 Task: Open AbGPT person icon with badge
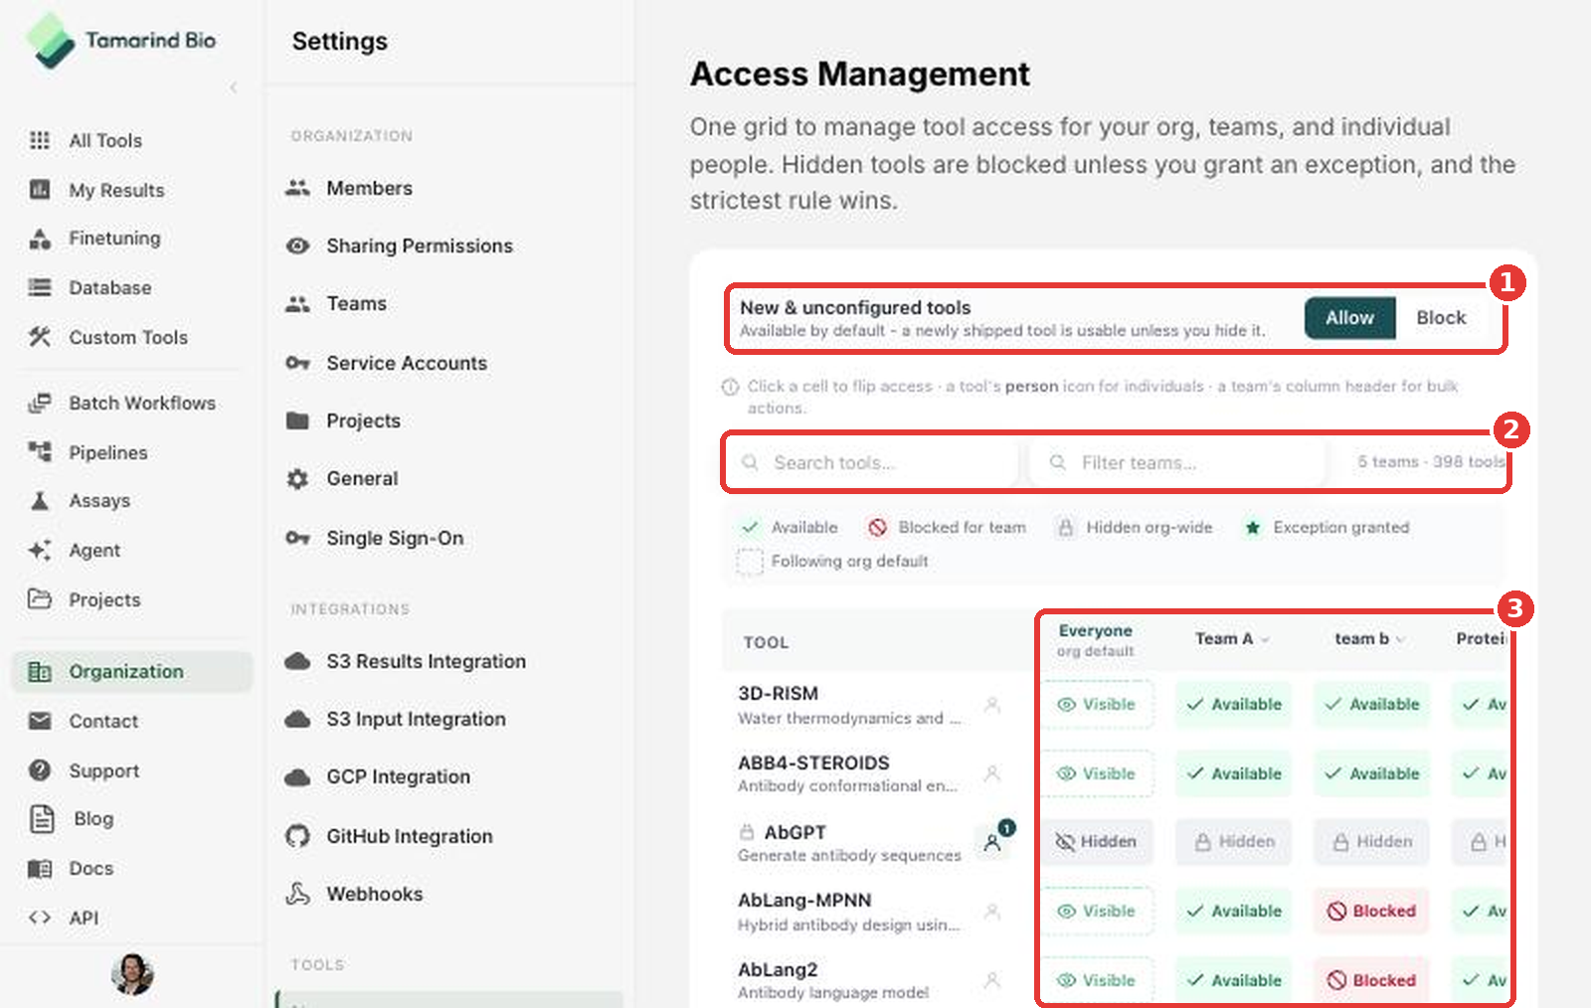pyautogui.click(x=993, y=841)
